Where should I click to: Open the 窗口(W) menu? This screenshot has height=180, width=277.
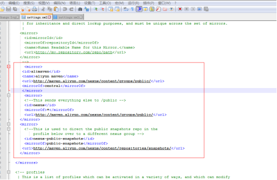[164, 3]
